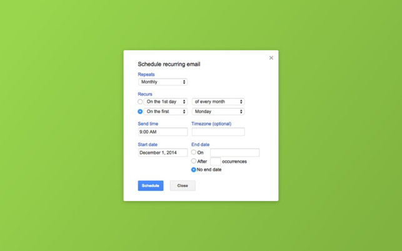Open the Monday weekday dropdown
Image resolution: width=402 pixels, height=251 pixels.
(218, 112)
